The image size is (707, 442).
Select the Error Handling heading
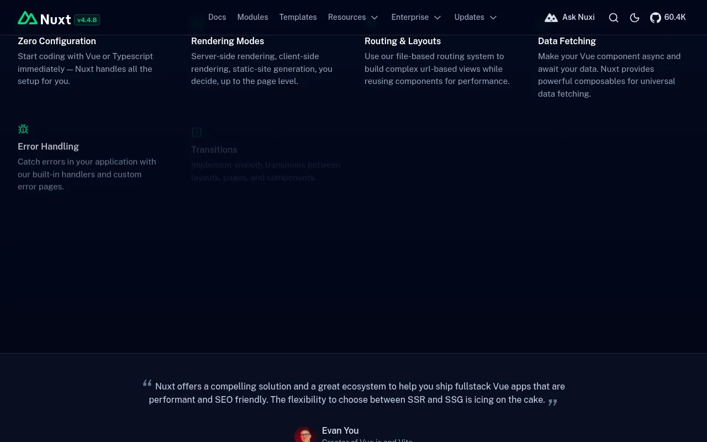click(48, 146)
